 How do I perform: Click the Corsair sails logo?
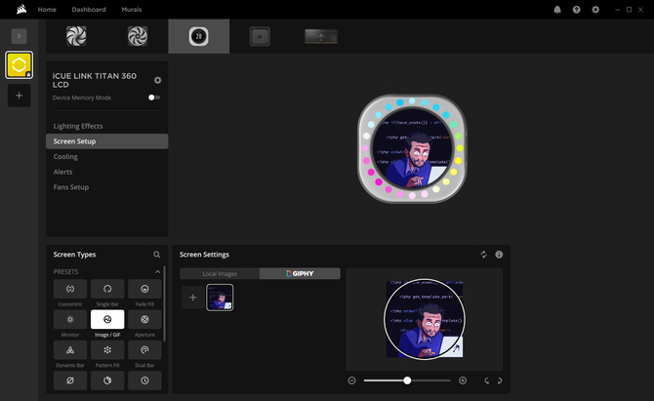(21, 9)
